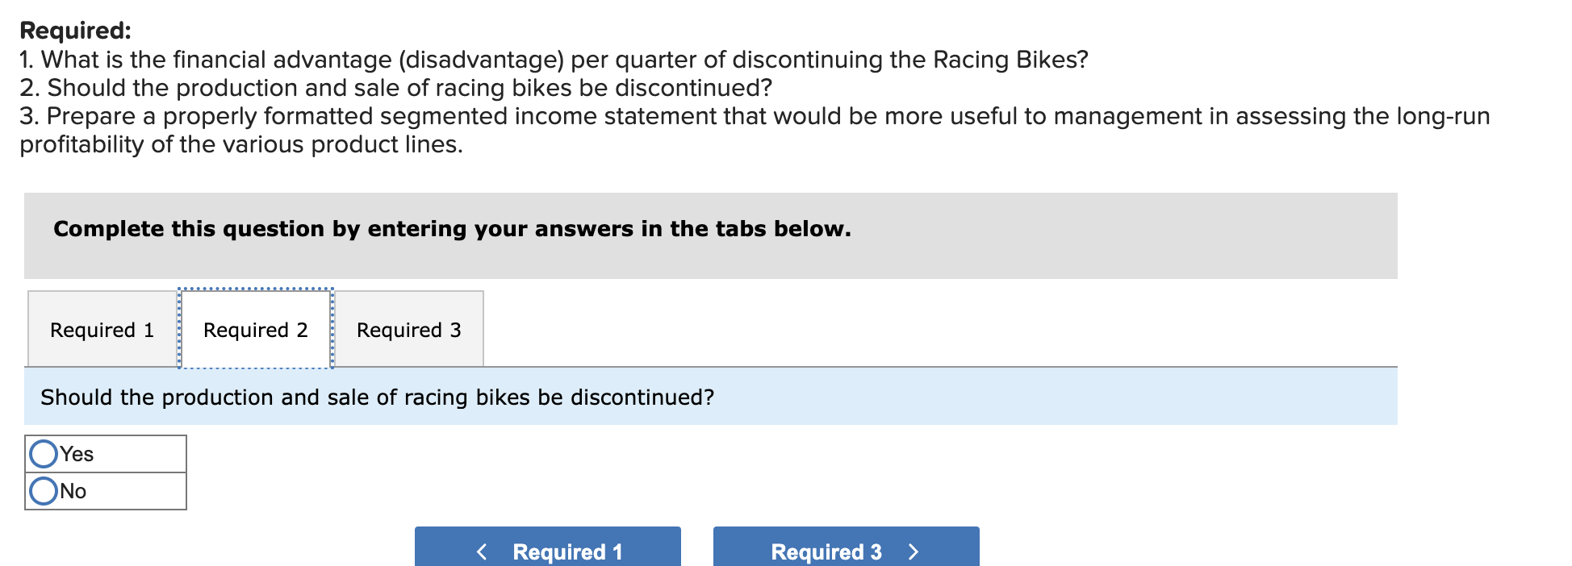Click the No answer option row
Screen dimensions: 1572x566
[x=105, y=490]
